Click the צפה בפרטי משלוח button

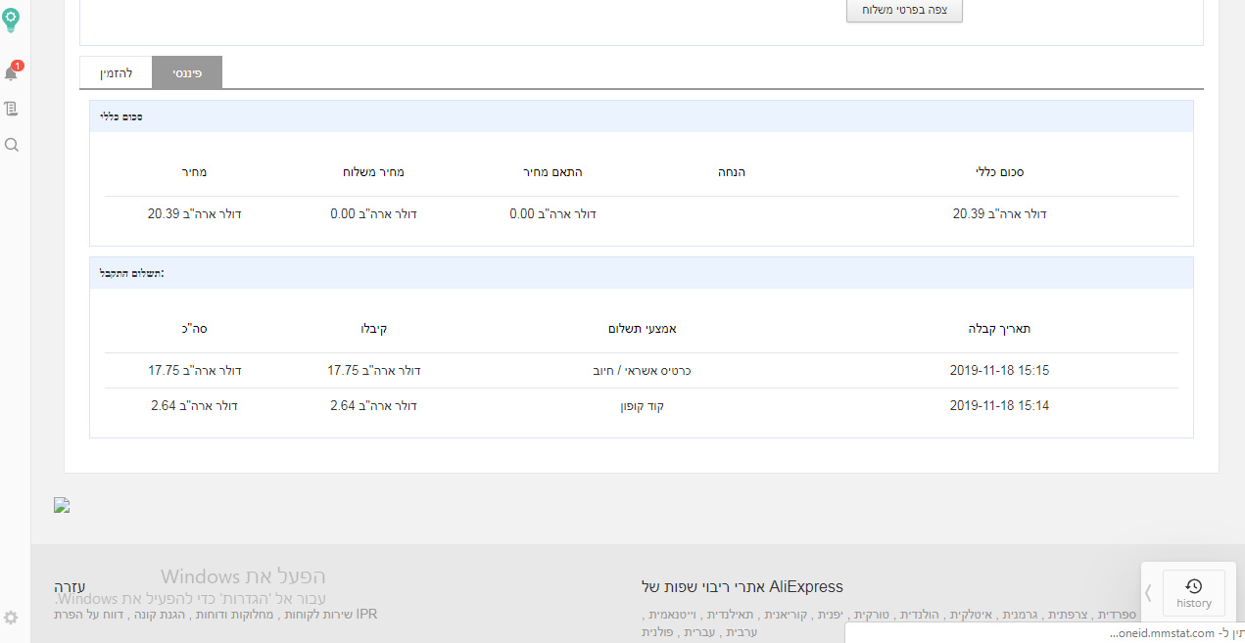[903, 11]
